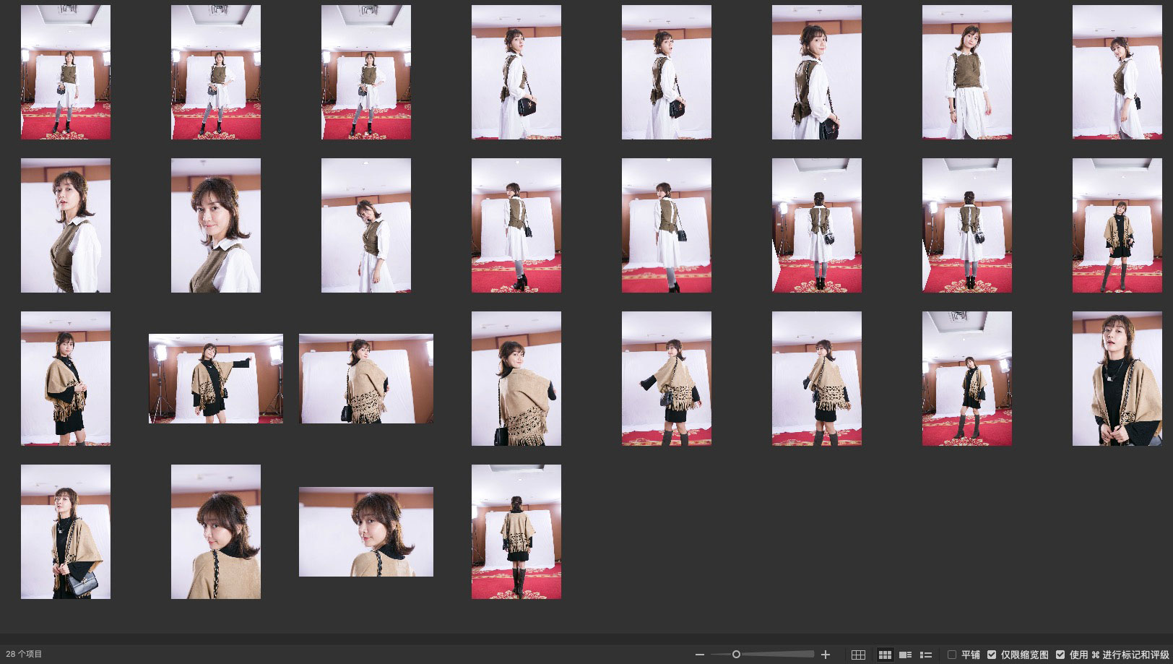The height and width of the screenshot is (664, 1173).
Task: Select the first thumbnail in the bottom row
Action: [66, 532]
